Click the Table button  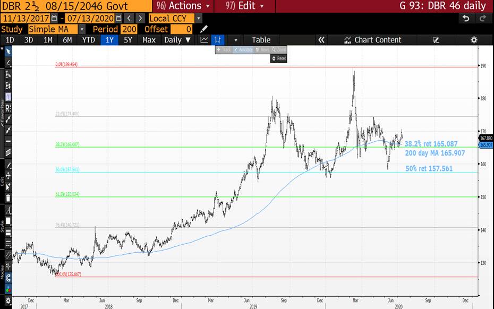(261, 40)
